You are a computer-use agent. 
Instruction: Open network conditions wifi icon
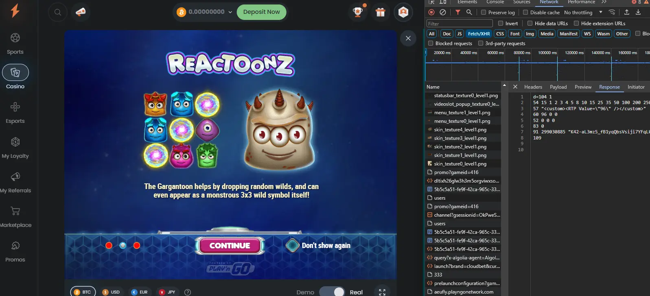click(612, 12)
